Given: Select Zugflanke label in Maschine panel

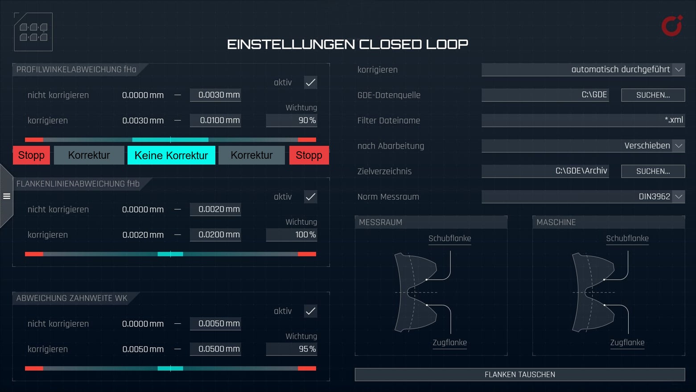Looking at the screenshot, I should click(627, 342).
